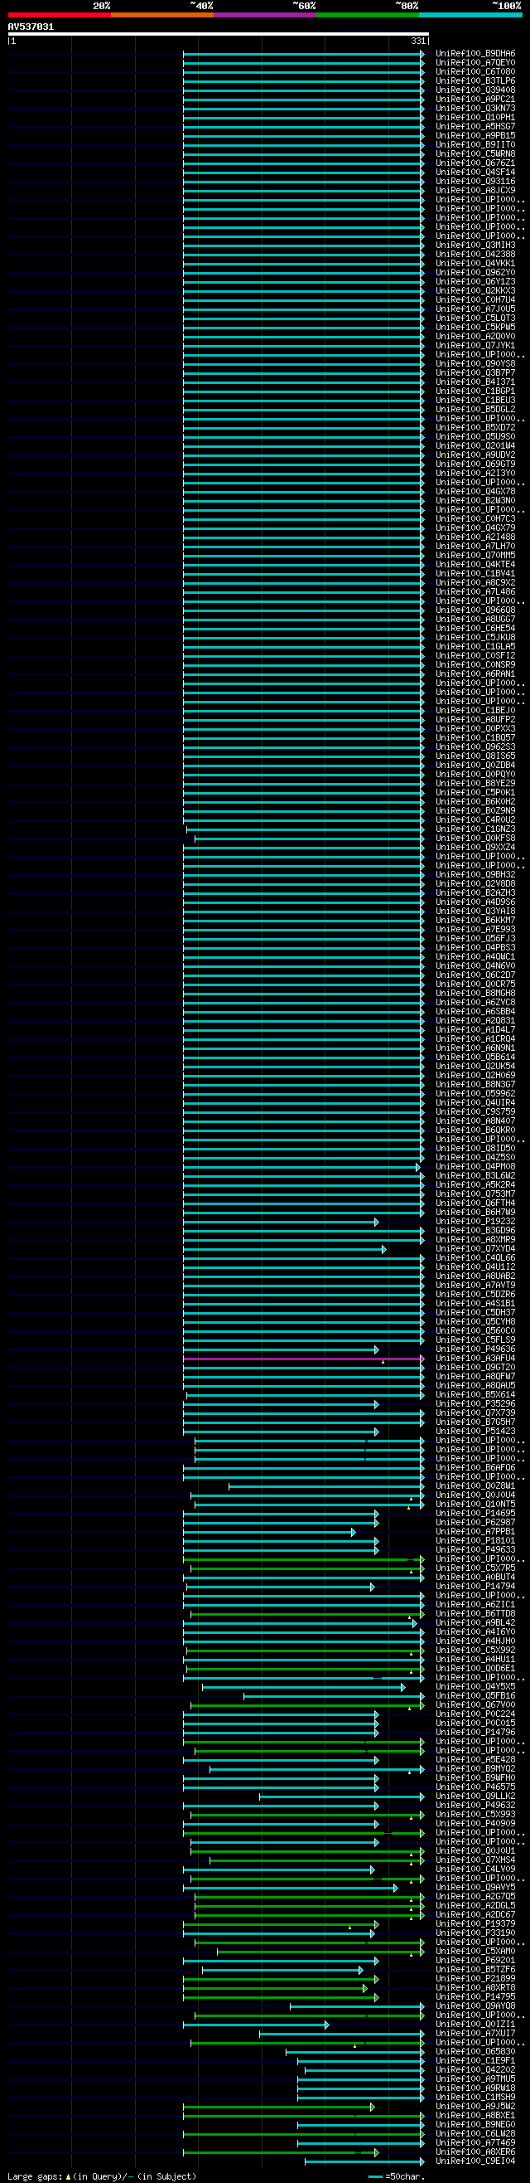
Task: Click the purple alignment bar for UniRef100_A3AFU4
Action: [x=304, y=1359]
